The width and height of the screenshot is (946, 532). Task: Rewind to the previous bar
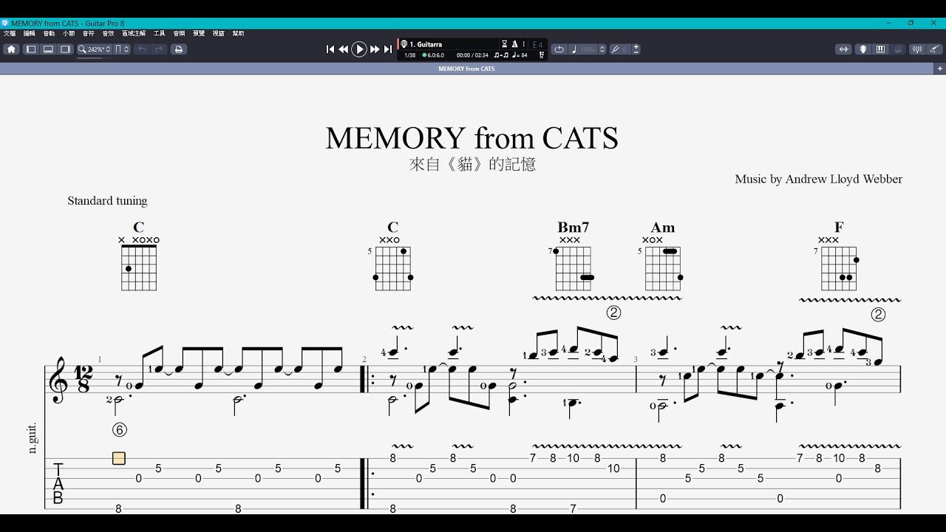point(344,50)
